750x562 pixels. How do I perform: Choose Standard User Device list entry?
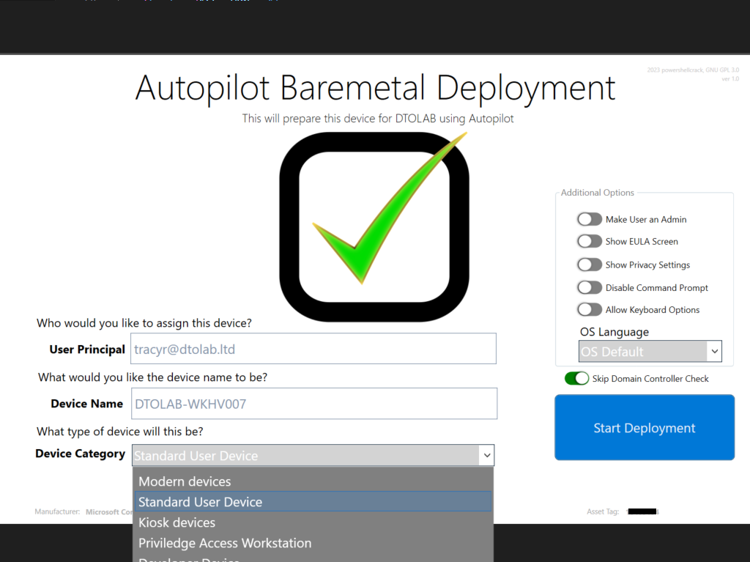click(x=313, y=502)
